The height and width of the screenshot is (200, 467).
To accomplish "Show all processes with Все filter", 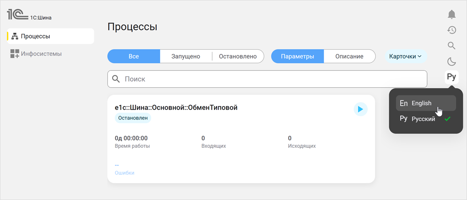I will pyautogui.click(x=134, y=57).
